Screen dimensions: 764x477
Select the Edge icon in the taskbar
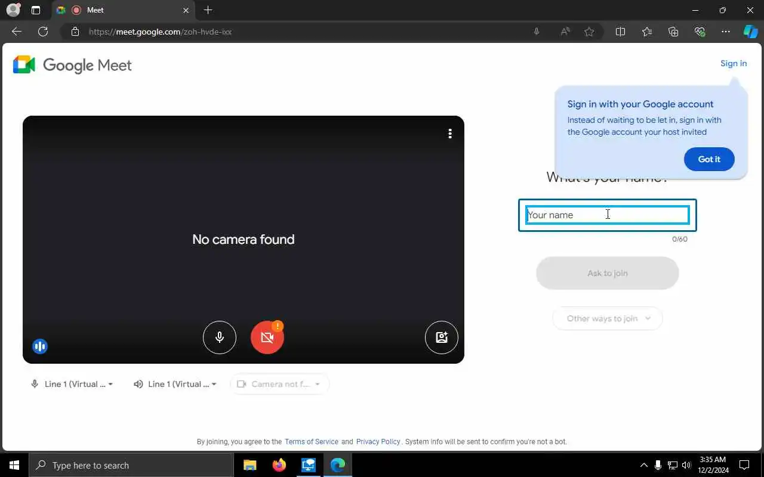pyautogui.click(x=338, y=465)
